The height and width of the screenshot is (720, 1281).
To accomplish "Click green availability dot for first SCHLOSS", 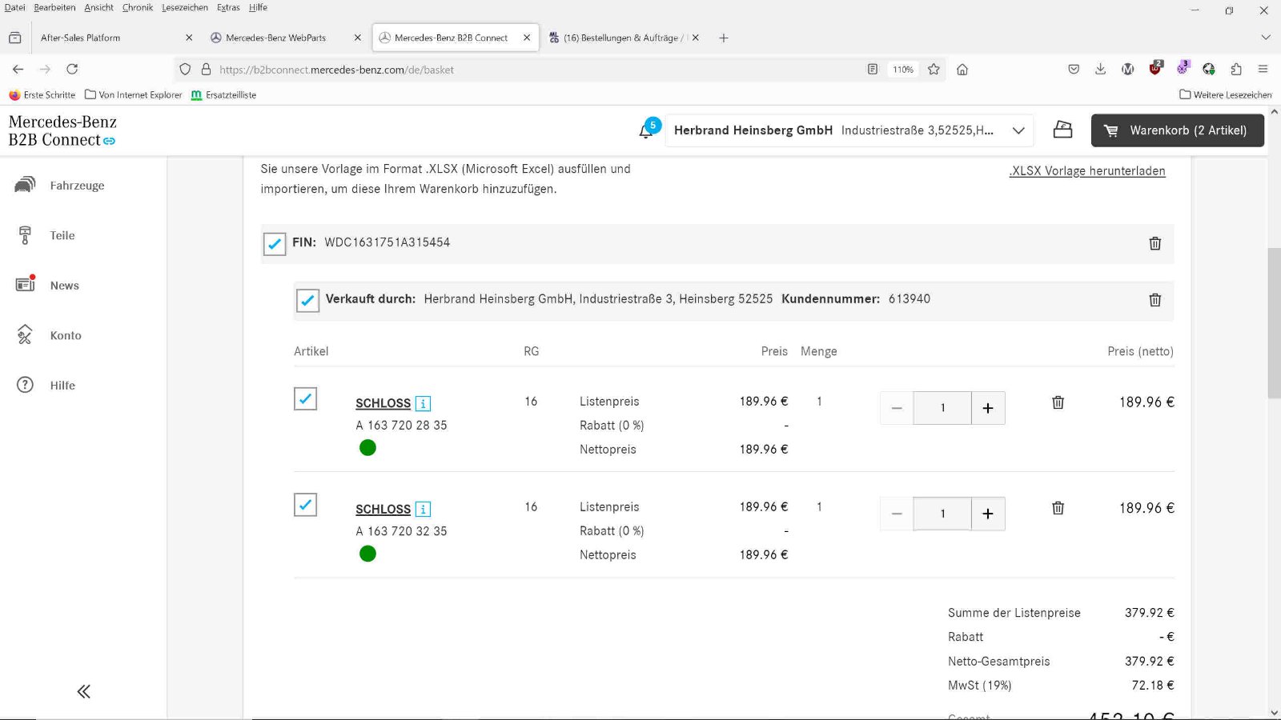I will [367, 448].
